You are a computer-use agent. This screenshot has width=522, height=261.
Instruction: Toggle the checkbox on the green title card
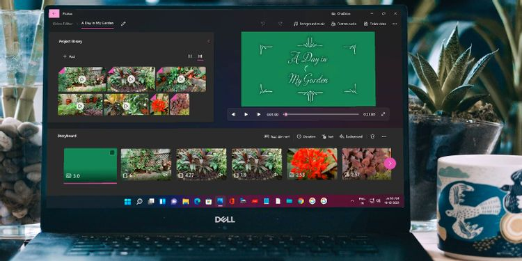(x=112, y=152)
